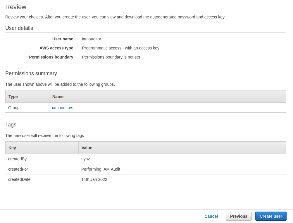Select the Name column header
Image resolution: width=293 pixels, height=223 pixels.
pyautogui.click(x=58, y=97)
